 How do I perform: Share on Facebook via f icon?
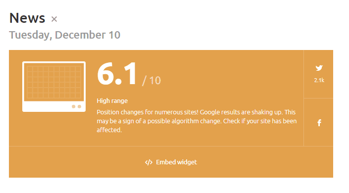pos(319,123)
